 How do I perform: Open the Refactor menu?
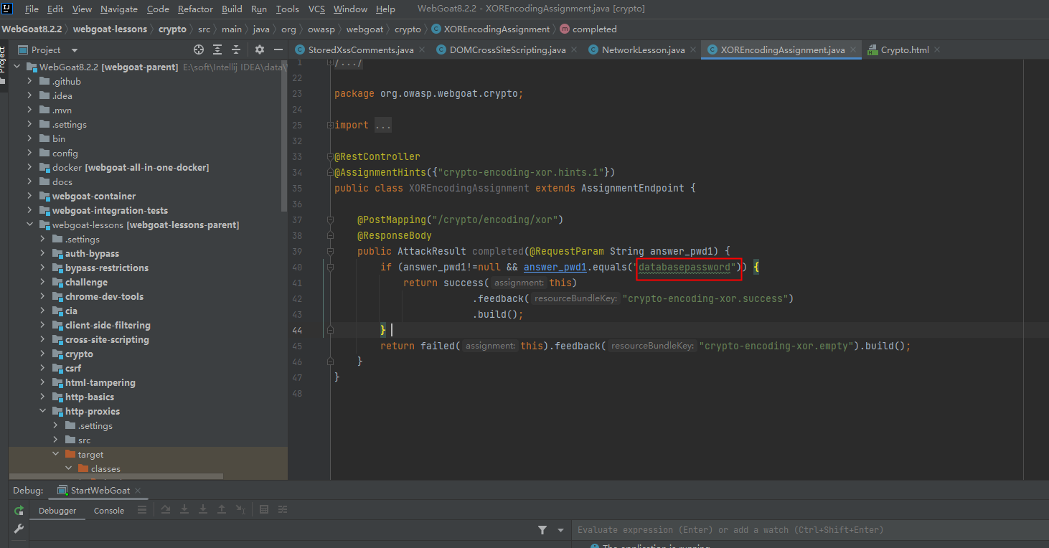click(196, 9)
